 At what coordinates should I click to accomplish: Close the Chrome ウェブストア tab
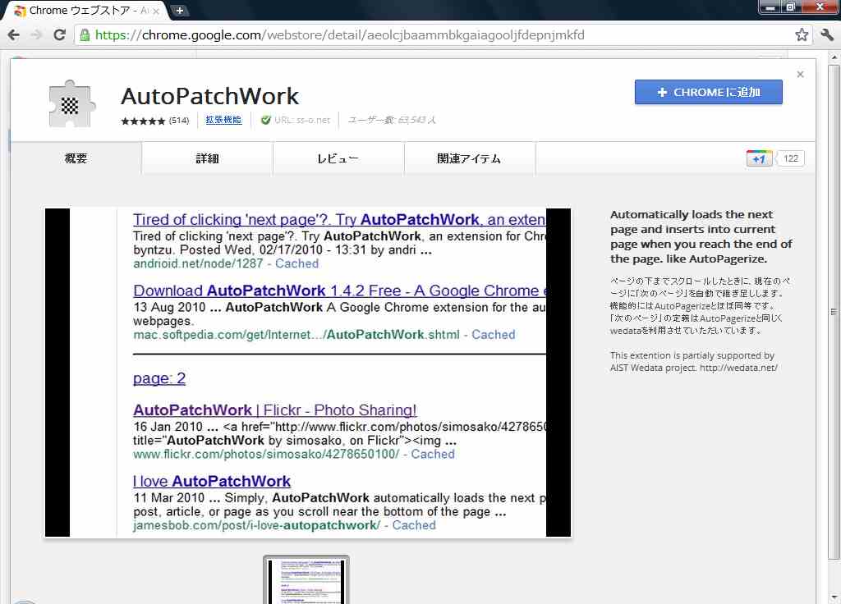(156, 11)
